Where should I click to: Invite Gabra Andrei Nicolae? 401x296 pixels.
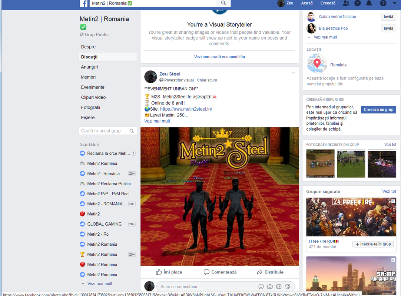click(x=388, y=17)
